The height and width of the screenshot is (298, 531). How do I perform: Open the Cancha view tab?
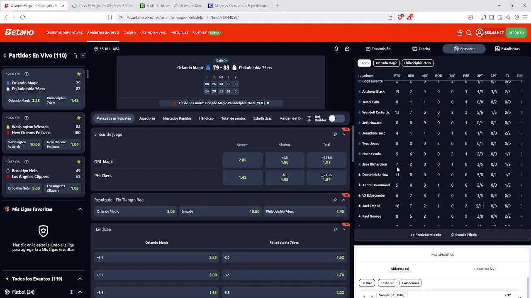[421, 49]
